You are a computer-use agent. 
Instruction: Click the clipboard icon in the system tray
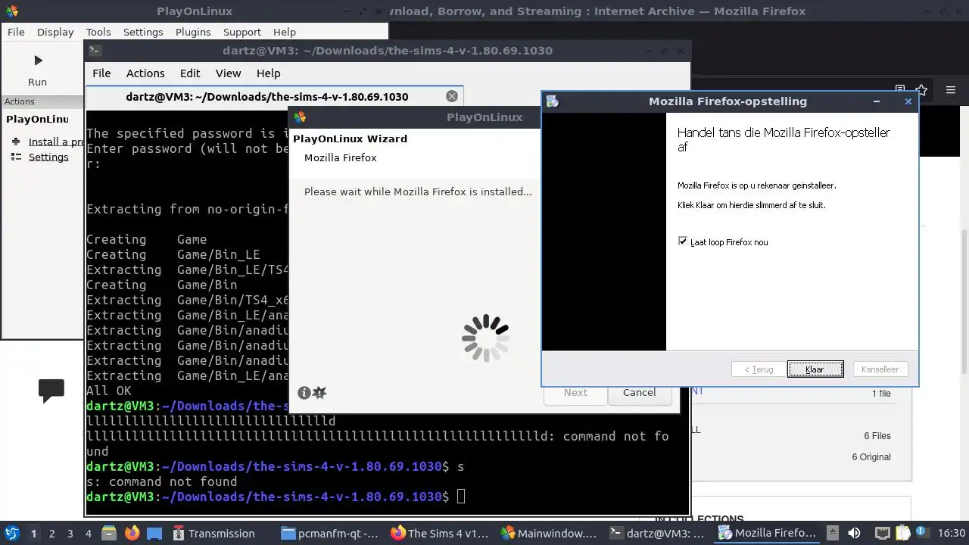902,533
